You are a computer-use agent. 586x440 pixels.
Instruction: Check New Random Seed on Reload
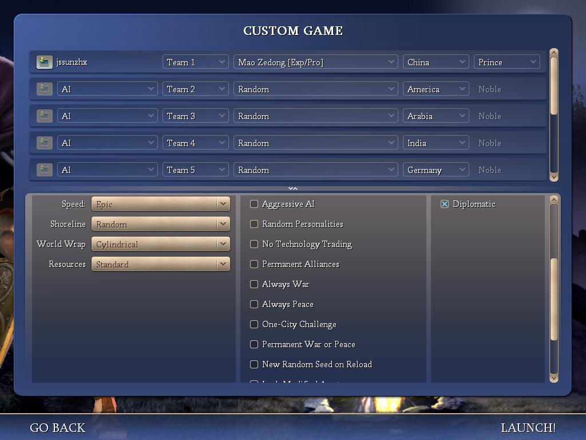tap(254, 364)
